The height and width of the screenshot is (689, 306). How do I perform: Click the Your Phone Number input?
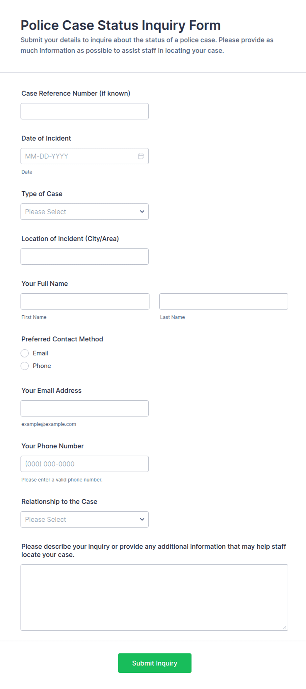click(x=84, y=464)
